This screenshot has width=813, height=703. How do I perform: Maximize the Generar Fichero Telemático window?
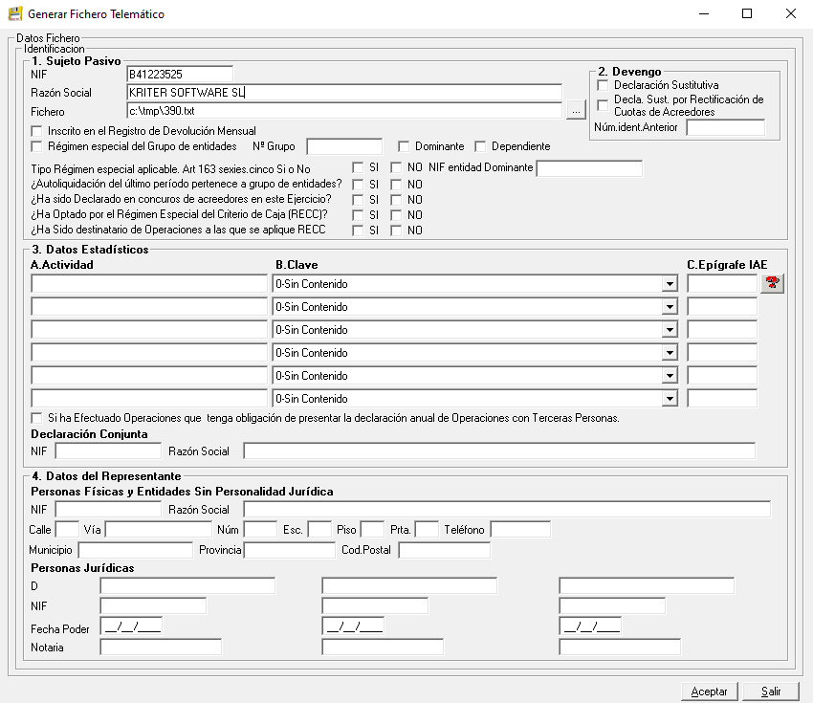(747, 13)
